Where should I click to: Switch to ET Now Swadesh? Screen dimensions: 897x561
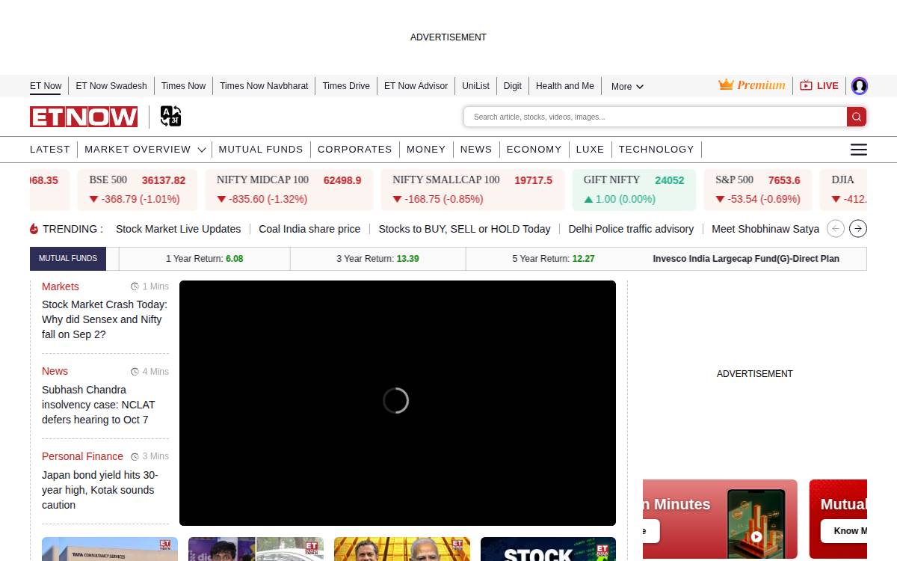pos(111,86)
